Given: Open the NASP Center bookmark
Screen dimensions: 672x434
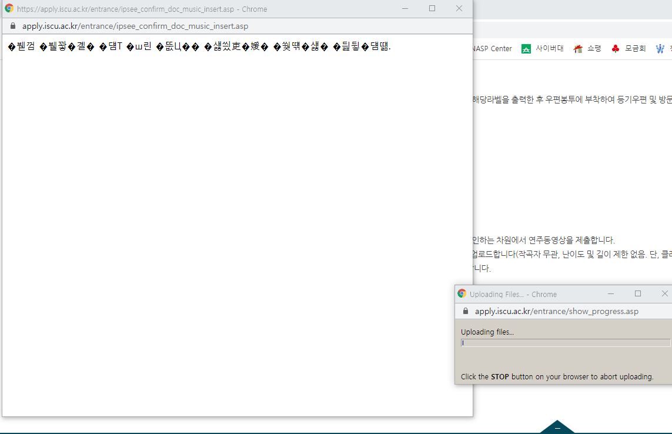Looking at the screenshot, I should tap(492, 49).
